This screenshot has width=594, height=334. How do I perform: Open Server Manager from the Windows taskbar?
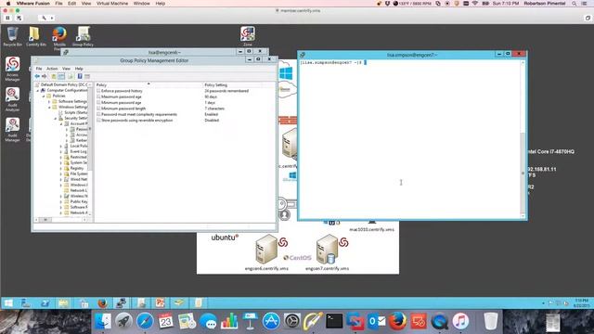25,303
